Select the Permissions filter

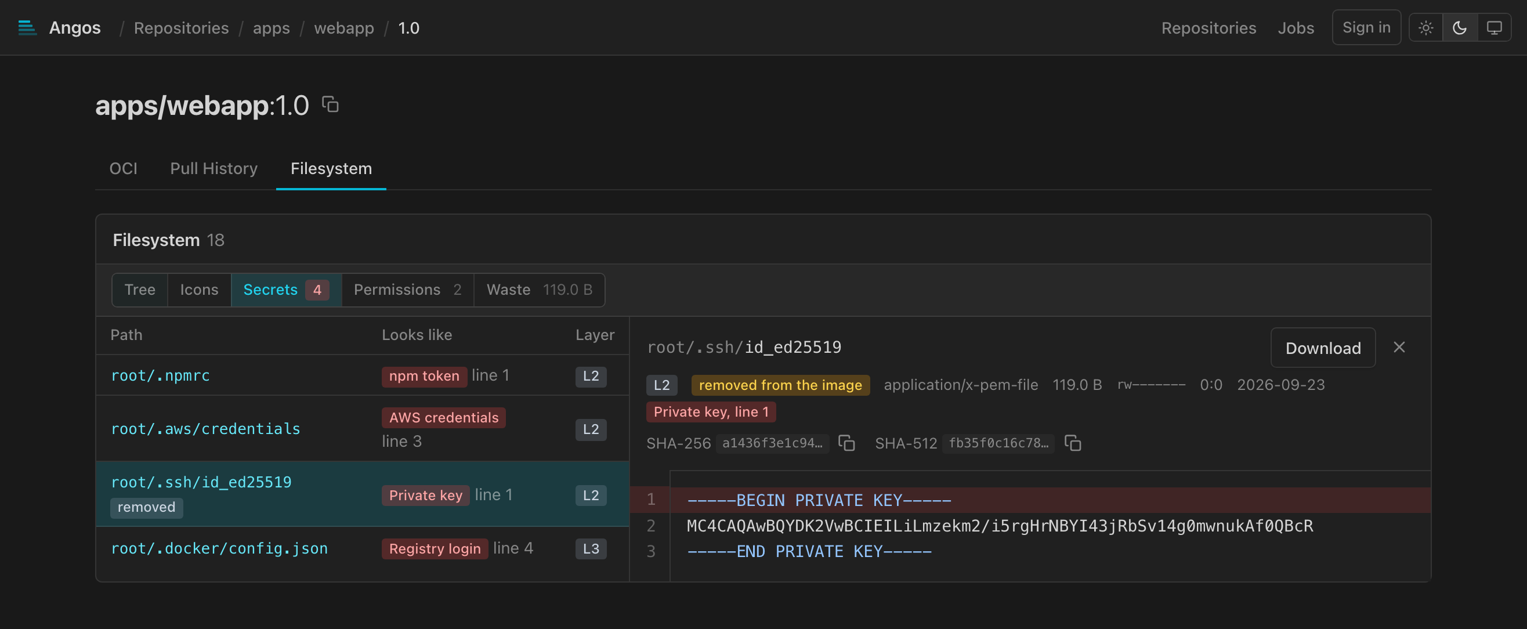[407, 290]
